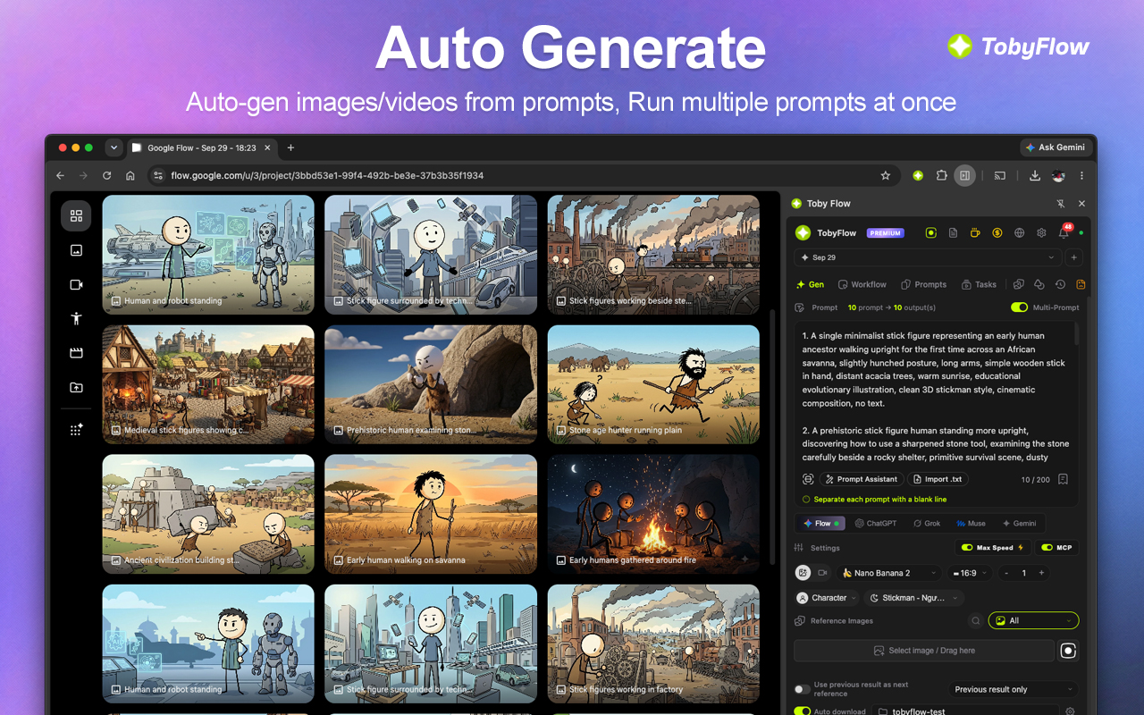Viewport: 1144px width, 715px height.
Task: Open the history clock icon in TobyFlow
Action: [1060, 284]
